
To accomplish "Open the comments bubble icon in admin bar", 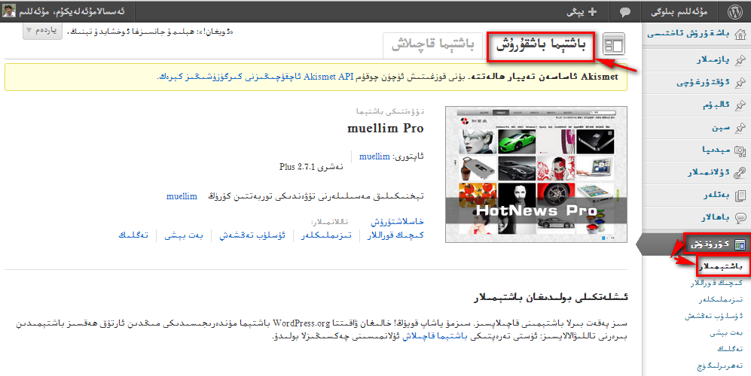I will (625, 13).
